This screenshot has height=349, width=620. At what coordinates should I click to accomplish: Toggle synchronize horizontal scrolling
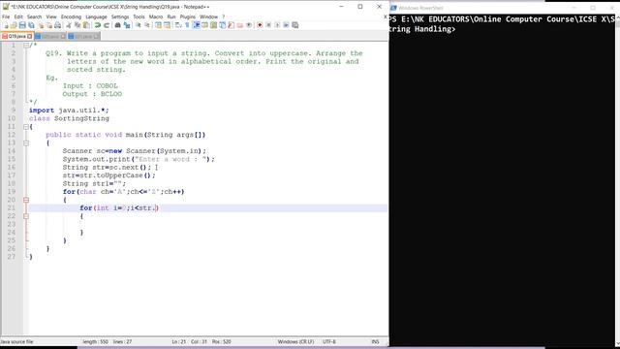(x=168, y=25)
